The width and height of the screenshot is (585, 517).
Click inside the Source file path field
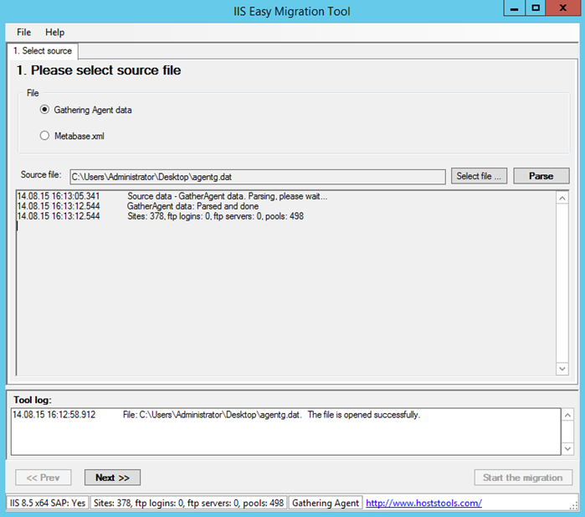tap(258, 177)
